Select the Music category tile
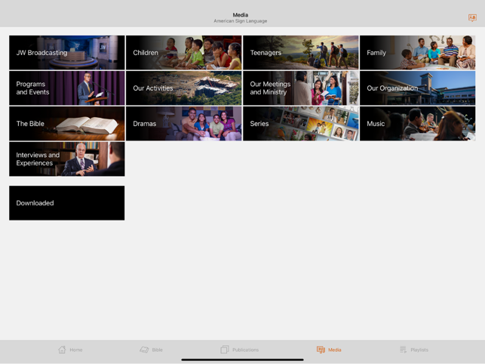485x364 pixels. click(418, 123)
